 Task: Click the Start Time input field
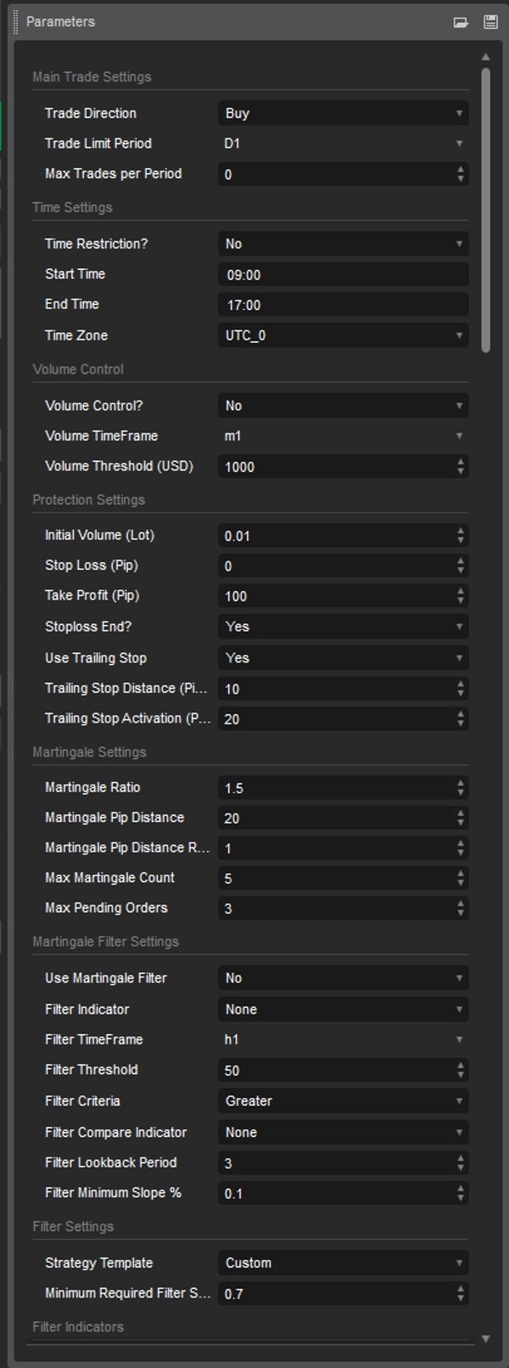click(x=342, y=273)
